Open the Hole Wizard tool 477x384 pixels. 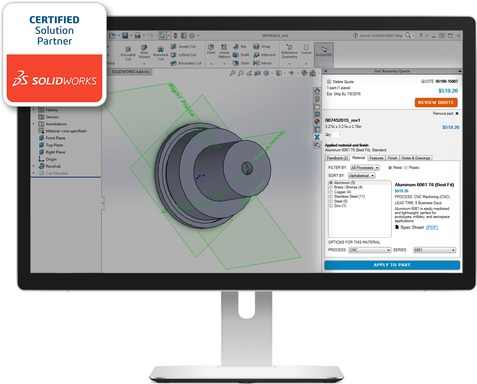(x=144, y=51)
